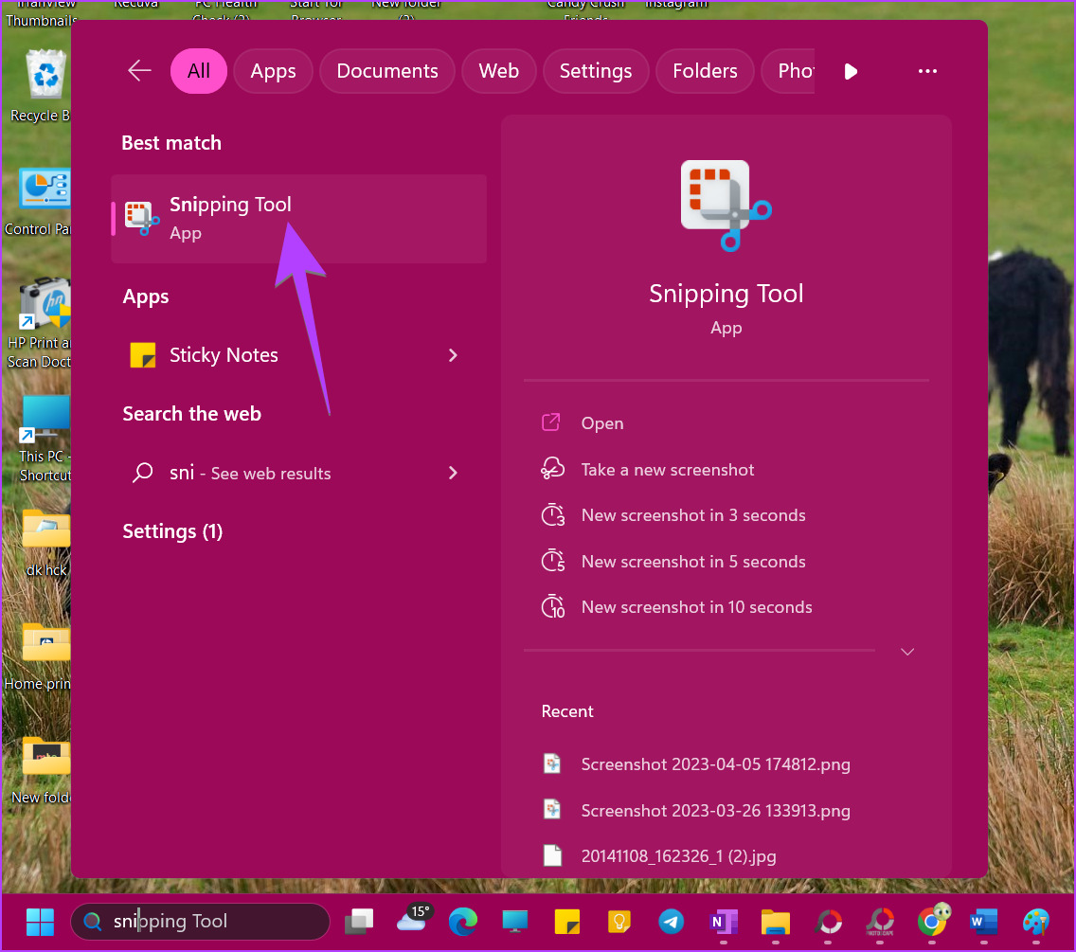The width and height of the screenshot is (1076, 952).
Task: Switch to the Web filter tab
Action: pos(499,71)
